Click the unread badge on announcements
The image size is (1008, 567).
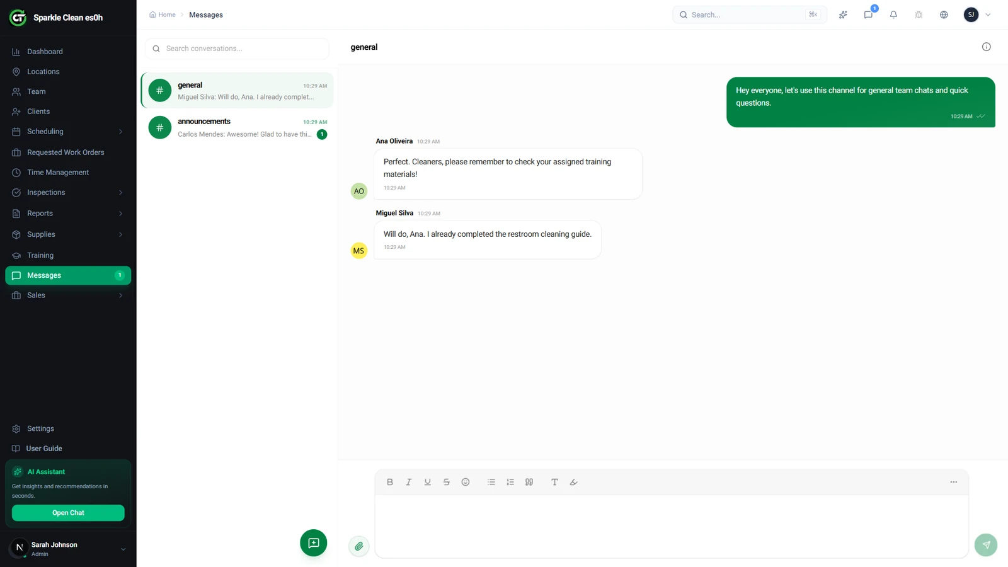[322, 134]
